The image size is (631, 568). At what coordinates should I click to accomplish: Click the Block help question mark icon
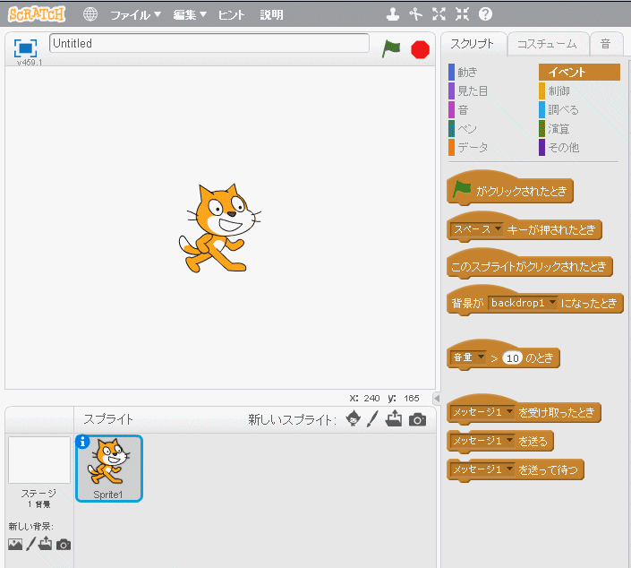coord(485,14)
